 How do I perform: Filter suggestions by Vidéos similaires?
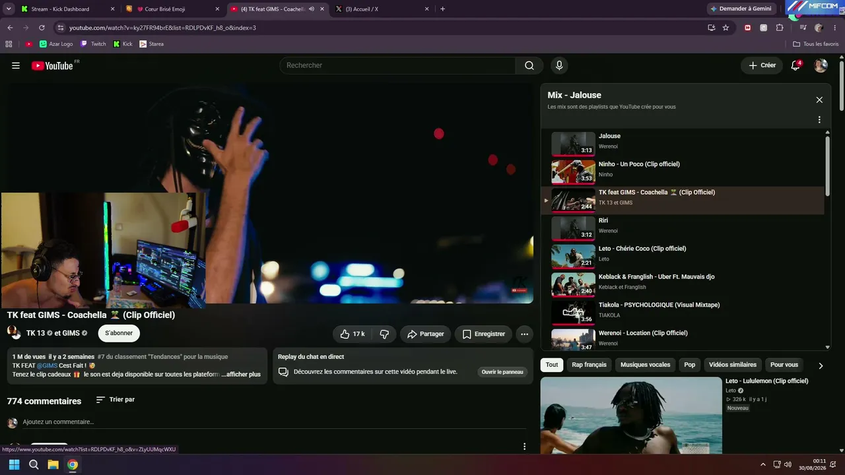pos(733,365)
